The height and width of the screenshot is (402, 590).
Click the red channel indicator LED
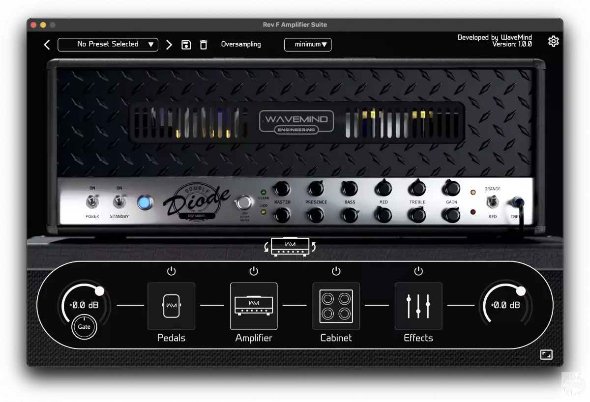click(x=473, y=212)
